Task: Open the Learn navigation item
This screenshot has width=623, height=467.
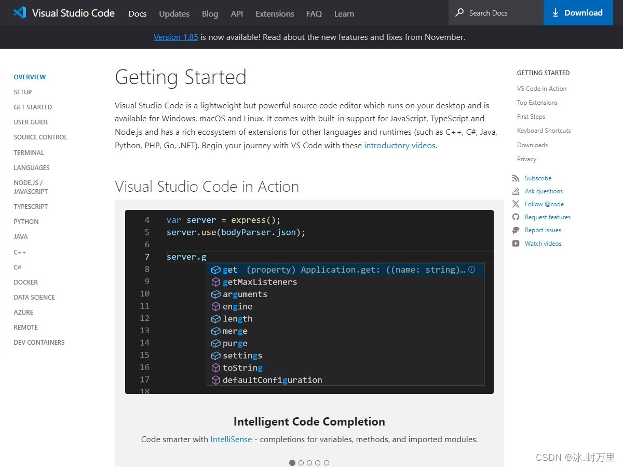Action: pyautogui.click(x=344, y=13)
